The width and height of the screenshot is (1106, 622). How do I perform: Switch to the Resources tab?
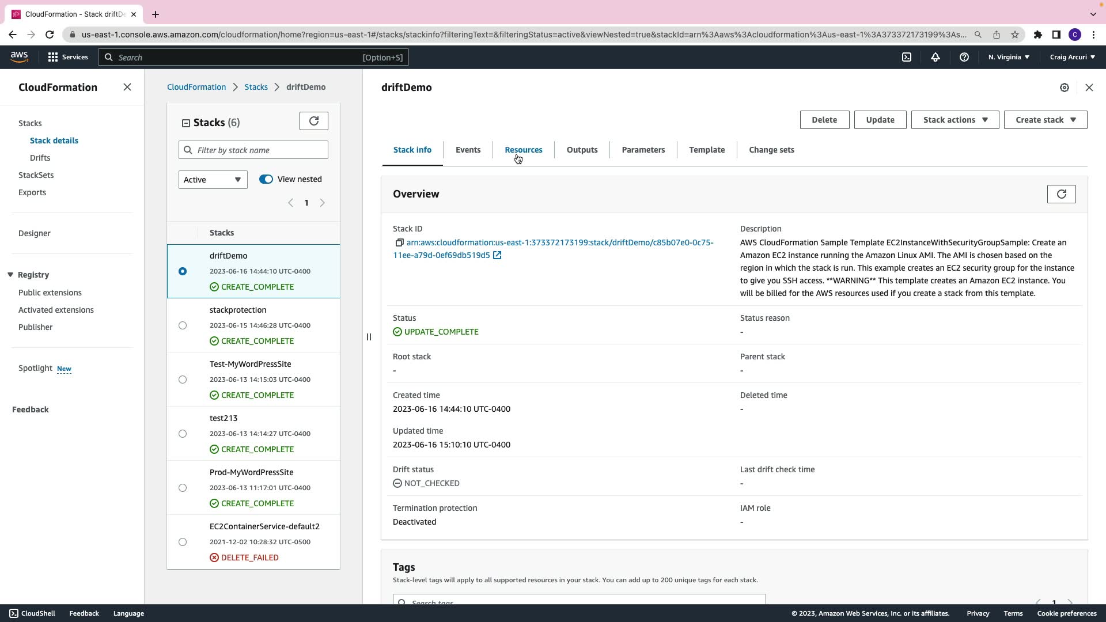tap(523, 150)
